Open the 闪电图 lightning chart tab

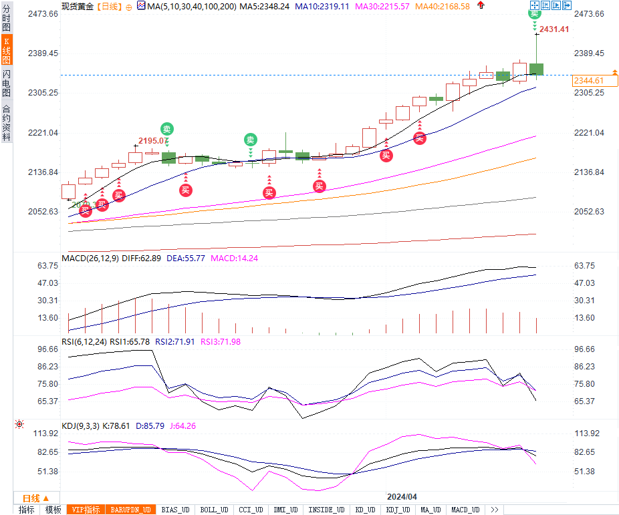[x=6, y=83]
